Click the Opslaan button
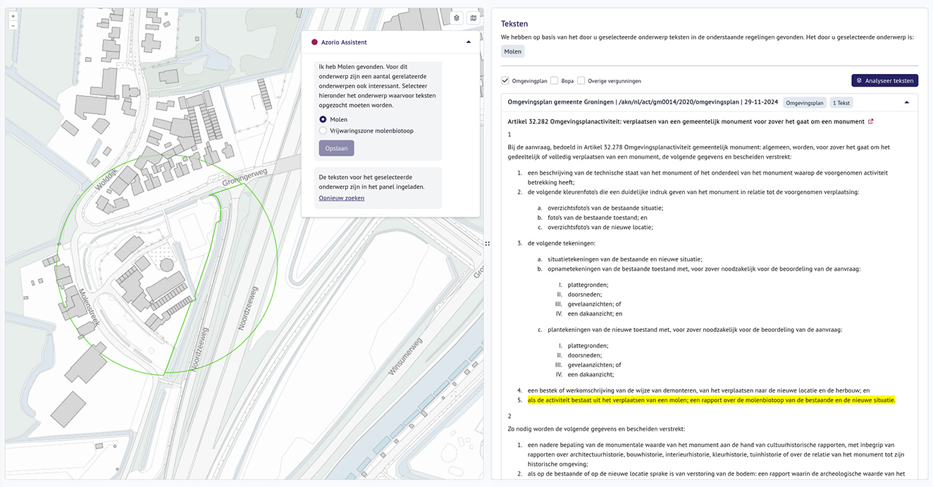Image resolution: width=933 pixels, height=487 pixels. (x=336, y=148)
